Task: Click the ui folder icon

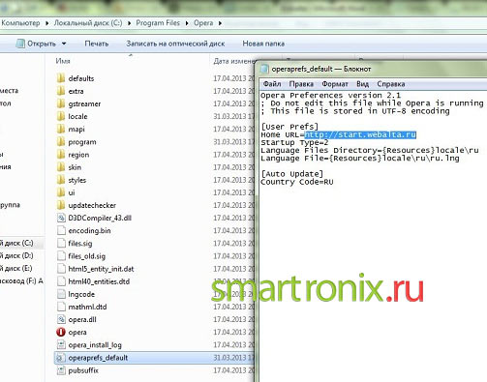Action: [61, 192]
